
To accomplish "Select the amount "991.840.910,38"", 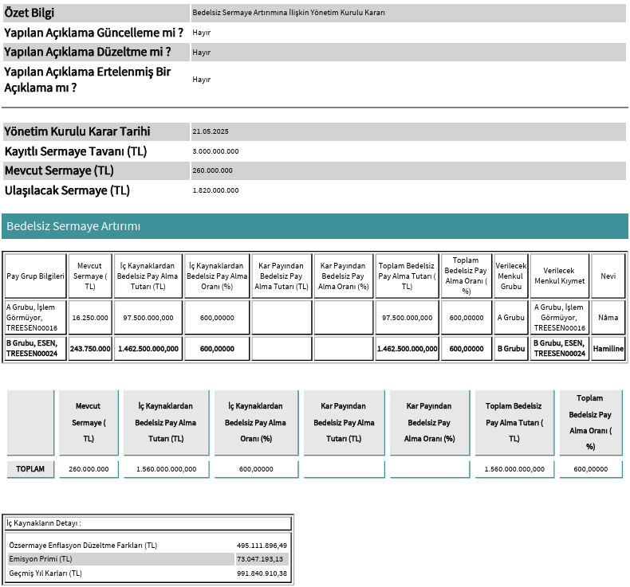I will [x=262, y=573].
